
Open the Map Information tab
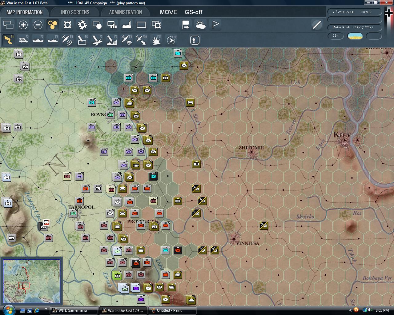tap(25, 12)
